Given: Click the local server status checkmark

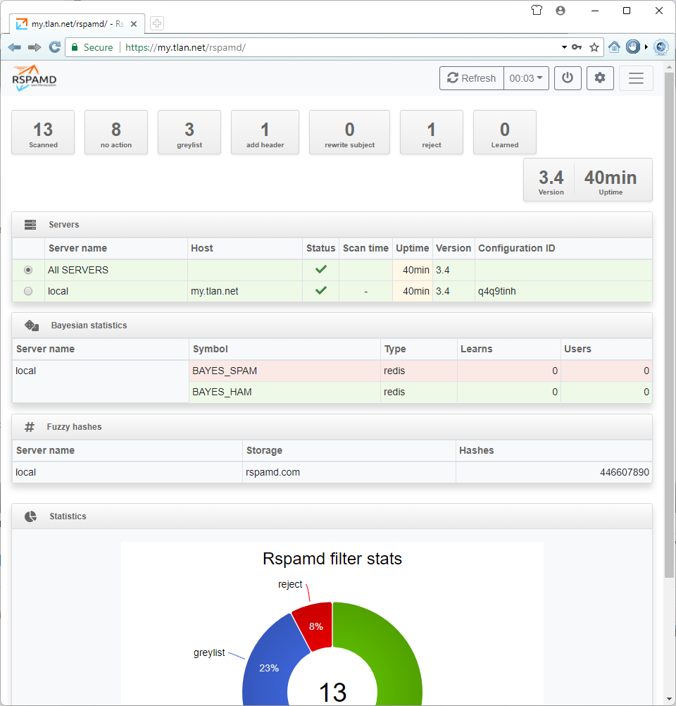Looking at the screenshot, I should point(321,290).
